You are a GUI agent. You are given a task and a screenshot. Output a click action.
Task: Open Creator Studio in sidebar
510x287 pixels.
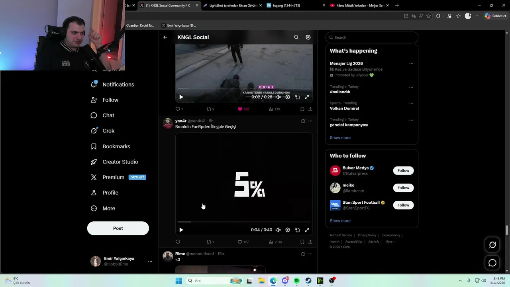pyautogui.click(x=114, y=162)
